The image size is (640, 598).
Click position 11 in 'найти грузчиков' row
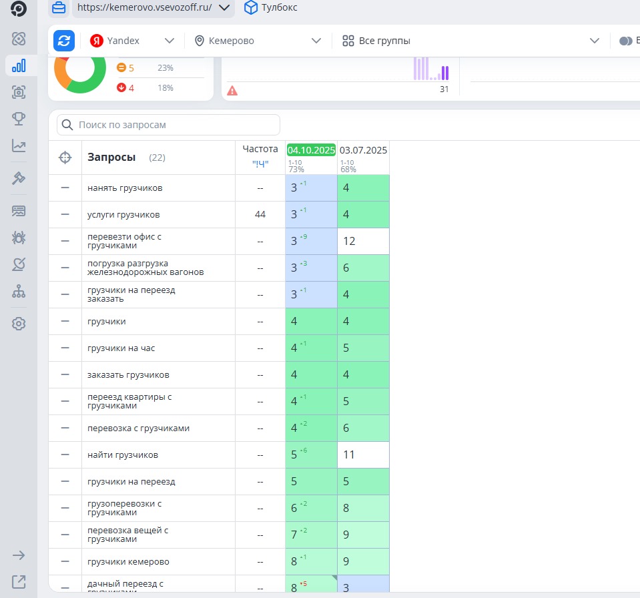point(348,455)
